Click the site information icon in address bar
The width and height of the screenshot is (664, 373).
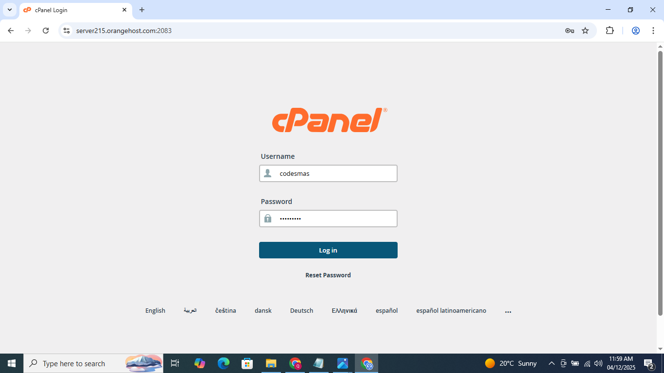click(x=66, y=30)
